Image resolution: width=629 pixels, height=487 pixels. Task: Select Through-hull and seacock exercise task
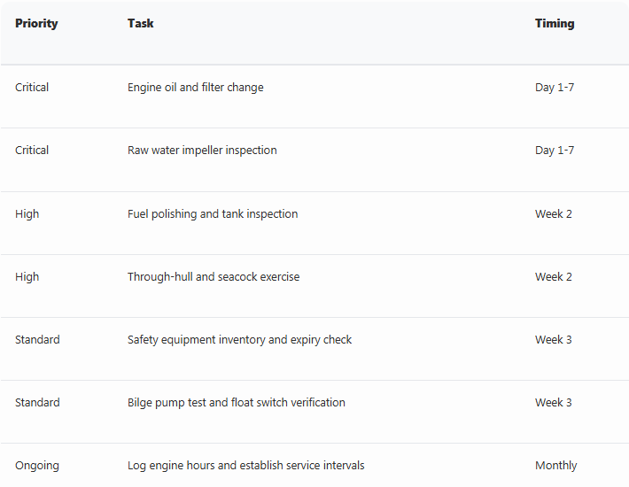click(214, 276)
